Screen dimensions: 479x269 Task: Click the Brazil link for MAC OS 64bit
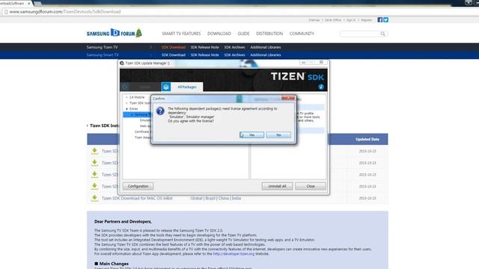(210, 198)
